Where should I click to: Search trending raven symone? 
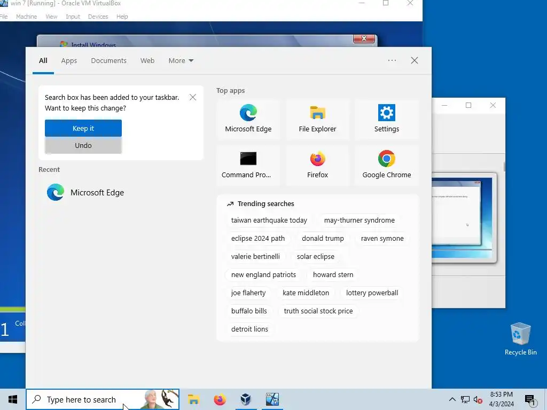(x=382, y=239)
